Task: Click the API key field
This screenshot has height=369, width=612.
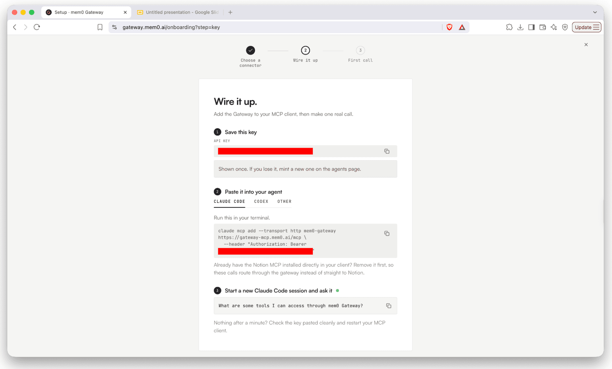Action: (x=305, y=151)
